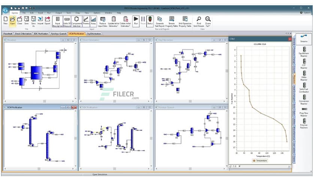Open the Tools menu
Viewport: 313px width, 181px height.
point(69,13)
